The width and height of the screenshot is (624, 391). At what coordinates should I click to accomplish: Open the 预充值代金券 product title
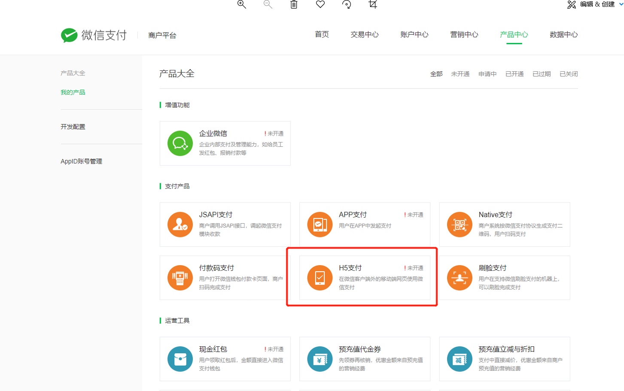click(x=360, y=349)
